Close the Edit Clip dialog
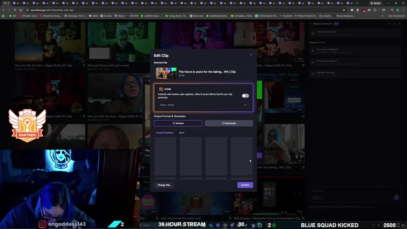407x229 pixels. point(251,55)
